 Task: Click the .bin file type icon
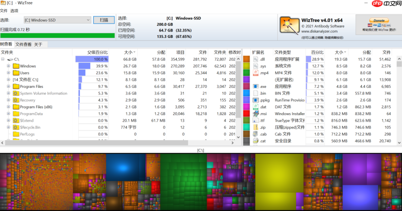click(x=256, y=93)
